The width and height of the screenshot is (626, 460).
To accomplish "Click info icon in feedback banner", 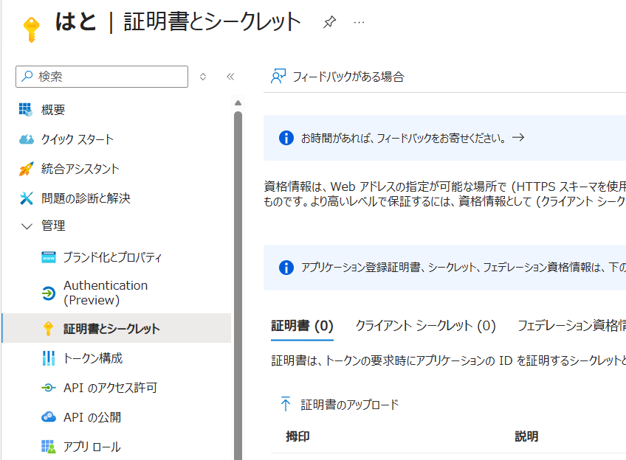I will (286, 138).
